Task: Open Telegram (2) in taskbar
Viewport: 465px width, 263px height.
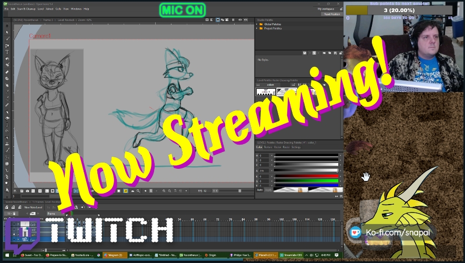Action: coord(115,255)
